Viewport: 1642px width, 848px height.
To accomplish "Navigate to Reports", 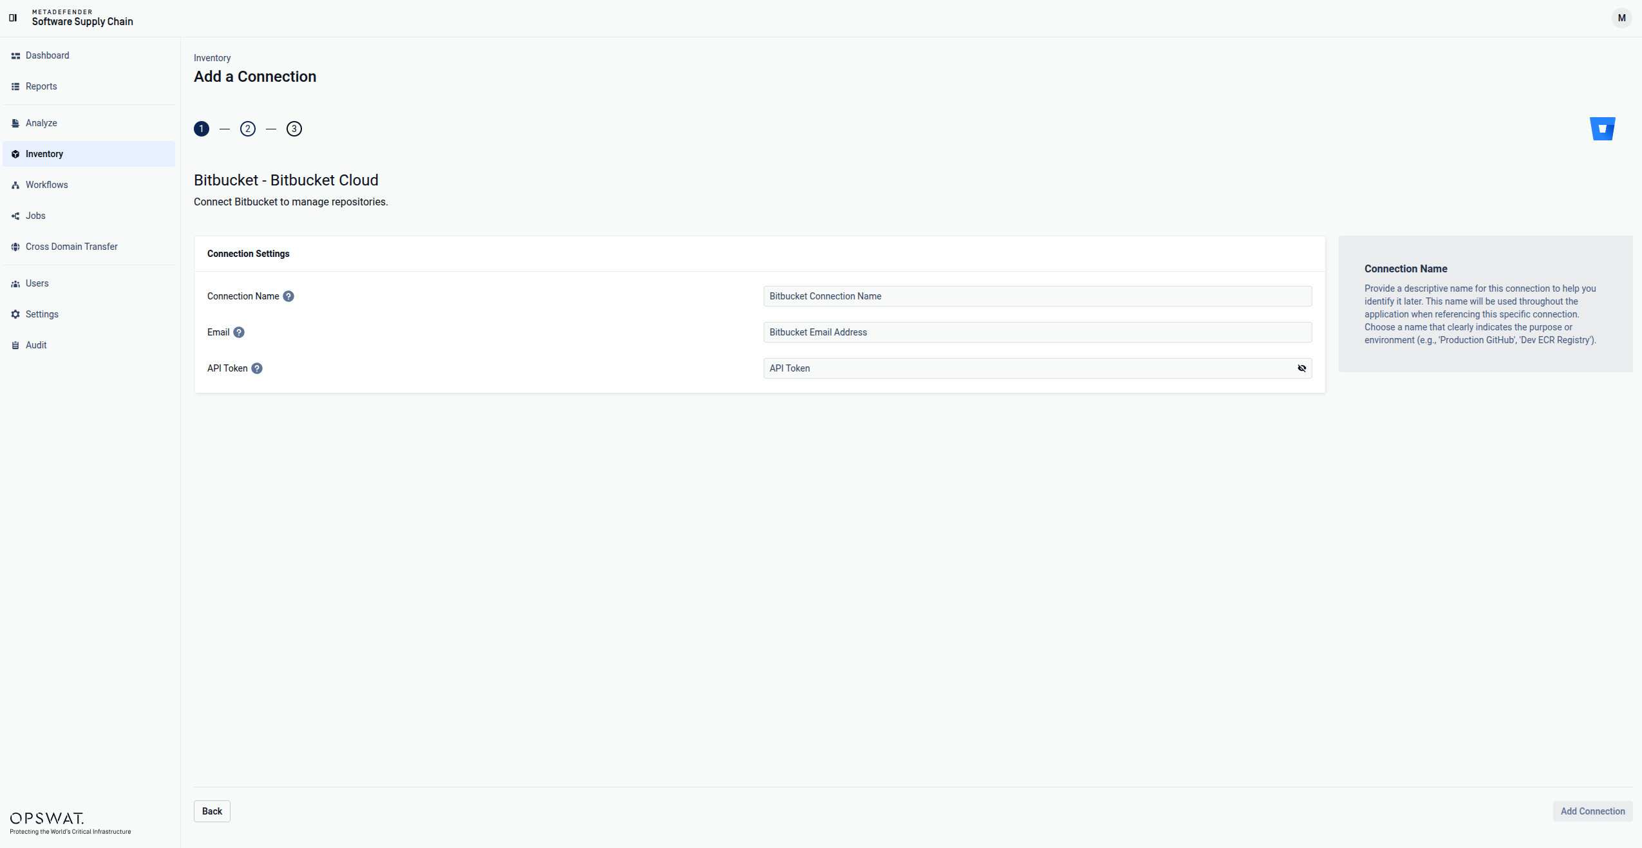I will [x=89, y=86].
